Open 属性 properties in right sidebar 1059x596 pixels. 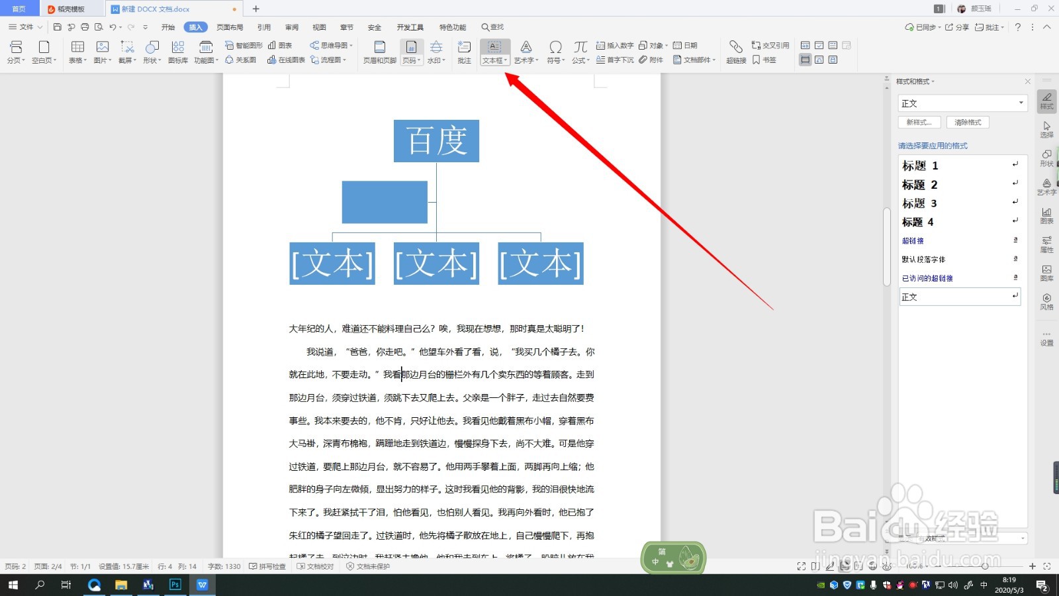coord(1046,244)
